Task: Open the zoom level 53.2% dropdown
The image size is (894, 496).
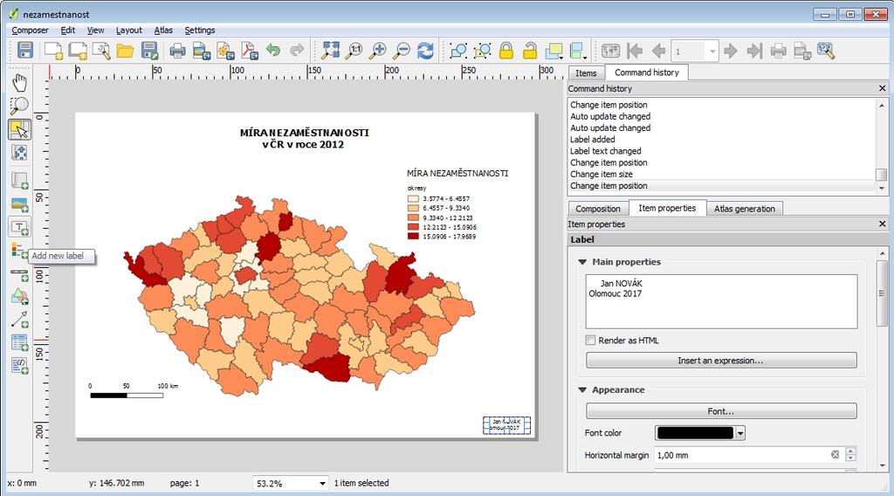Action: pyautogui.click(x=322, y=484)
